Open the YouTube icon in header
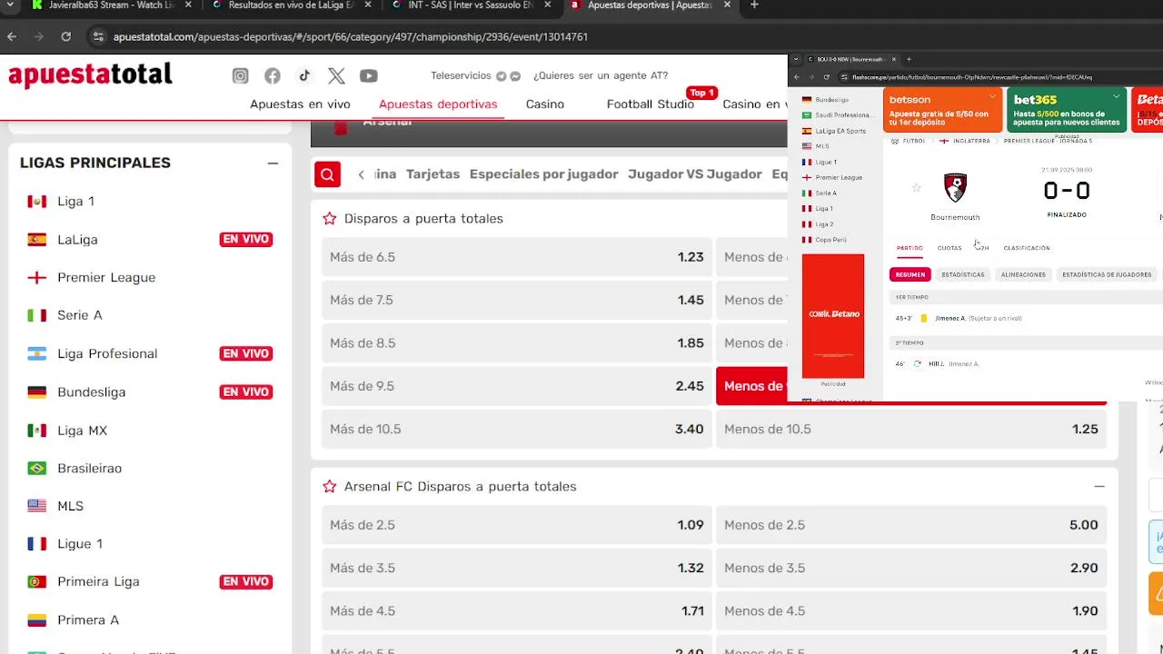Screen dimensions: 1163x654 (x=368, y=75)
